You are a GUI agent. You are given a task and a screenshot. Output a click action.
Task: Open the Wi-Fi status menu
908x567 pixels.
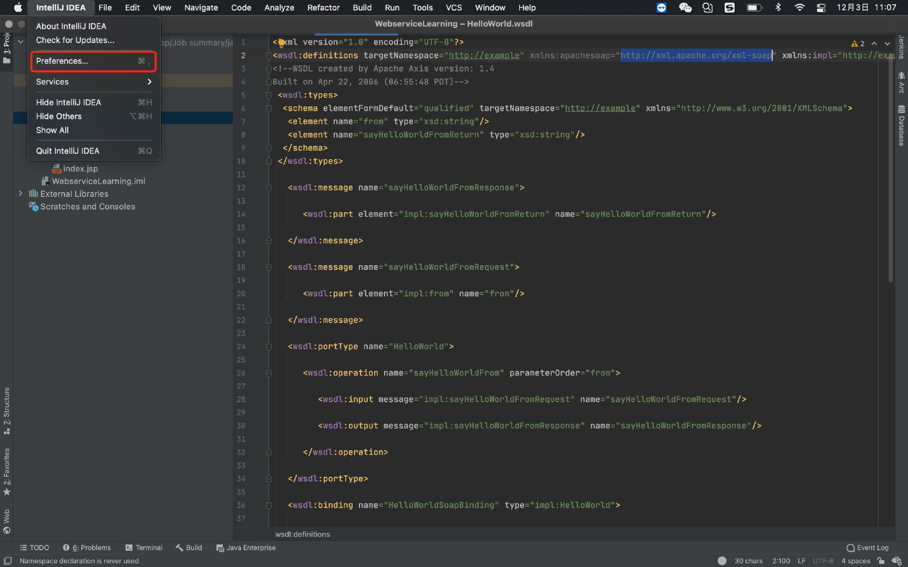click(799, 7)
